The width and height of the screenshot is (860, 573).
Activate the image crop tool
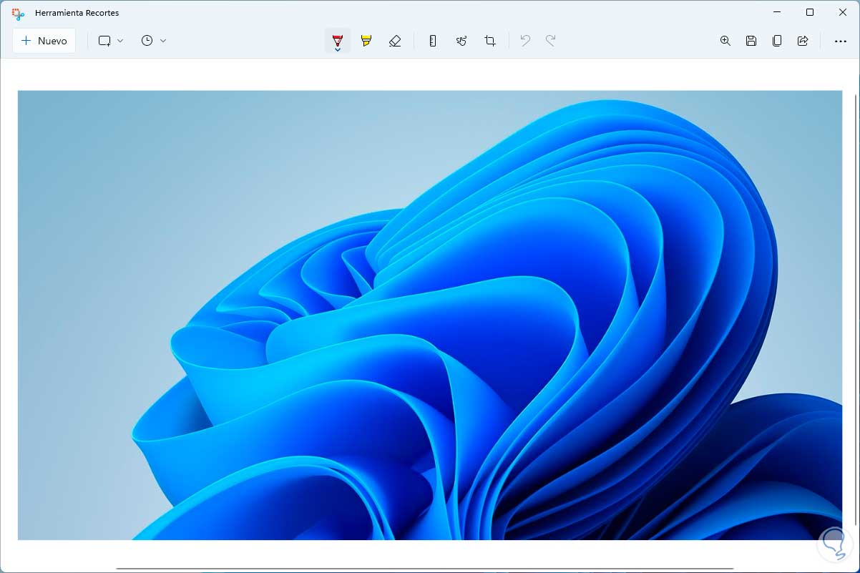pyautogui.click(x=490, y=41)
